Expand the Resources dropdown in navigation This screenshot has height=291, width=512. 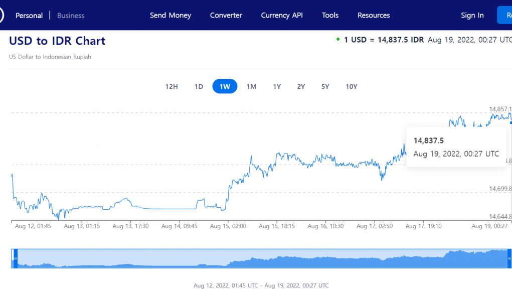[374, 15]
